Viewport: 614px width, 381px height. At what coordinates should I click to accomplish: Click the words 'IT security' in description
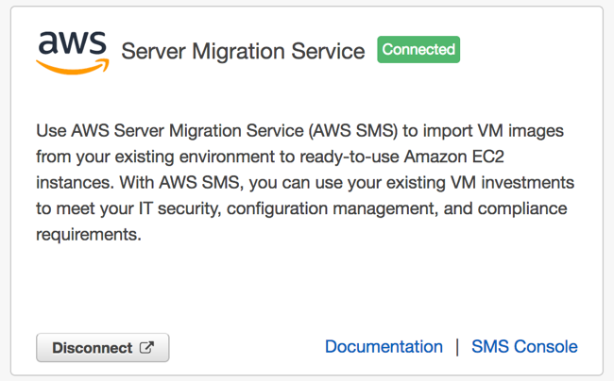tap(179, 208)
